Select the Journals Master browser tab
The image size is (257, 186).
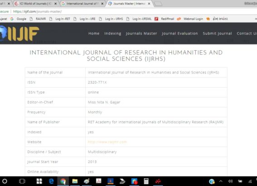point(129,4)
